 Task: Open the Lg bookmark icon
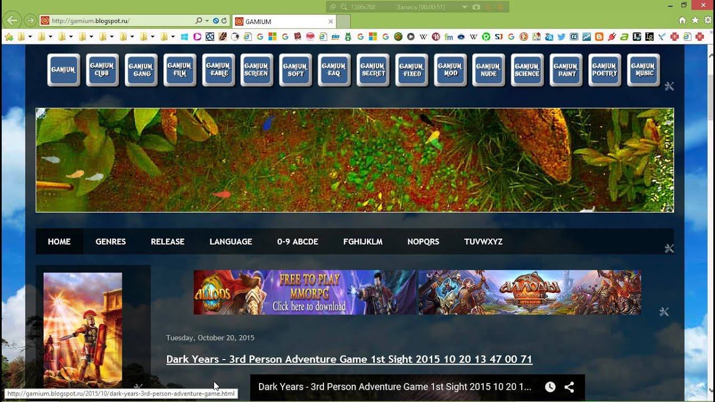pyautogui.click(x=649, y=37)
